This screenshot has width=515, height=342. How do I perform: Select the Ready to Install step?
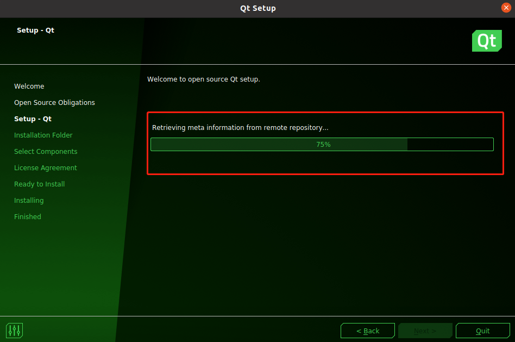click(40, 184)
